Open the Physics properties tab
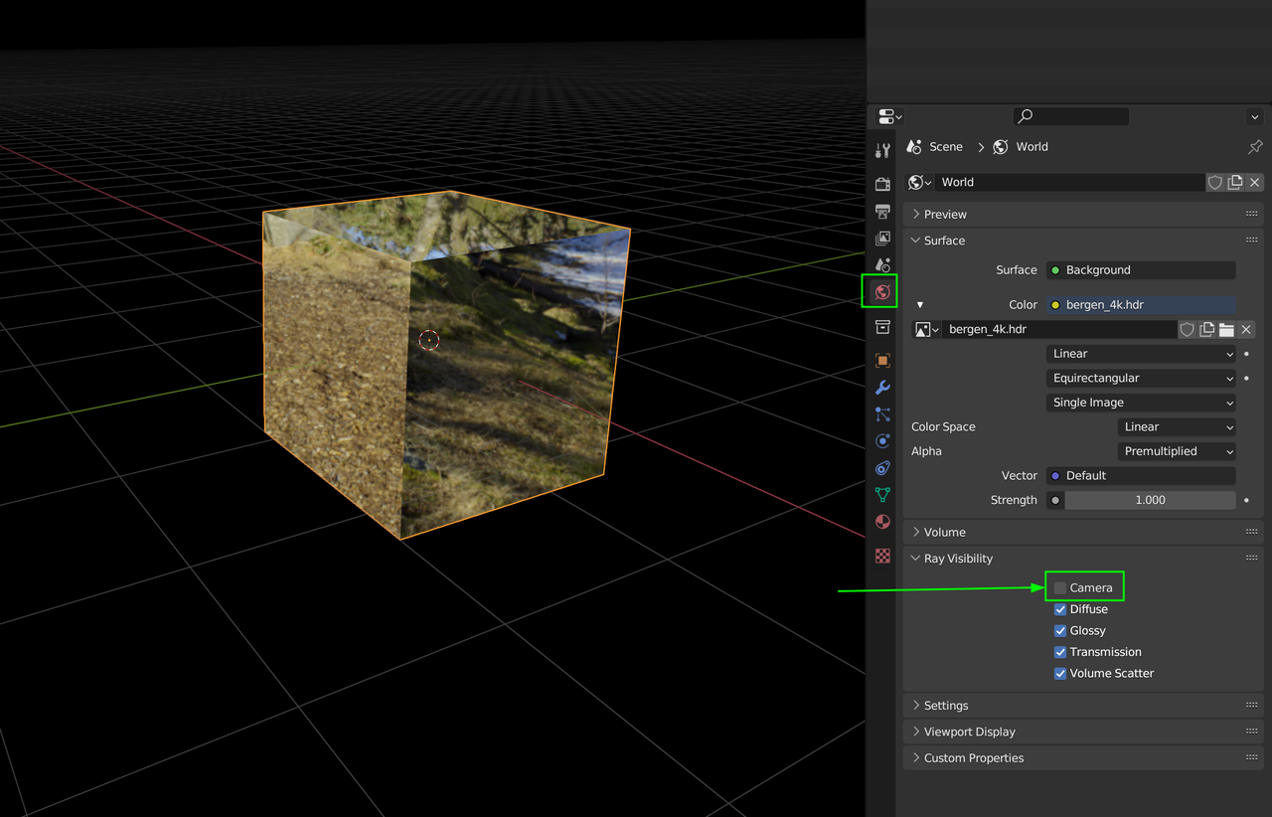The width and height of the screenshot is (1272, 817). pyautogui.click(x=882, y=440)
